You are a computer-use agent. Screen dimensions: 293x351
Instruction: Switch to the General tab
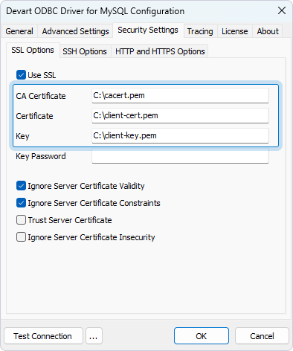coord(19,31)
